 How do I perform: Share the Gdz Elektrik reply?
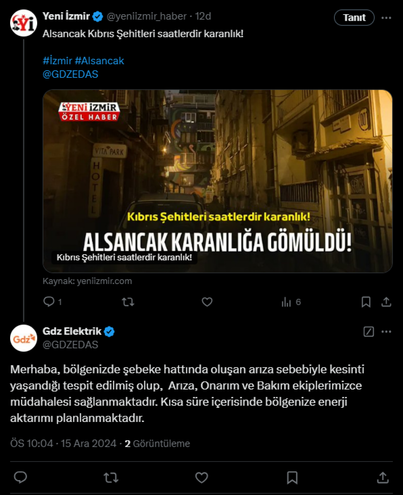[x=383, y=478]
